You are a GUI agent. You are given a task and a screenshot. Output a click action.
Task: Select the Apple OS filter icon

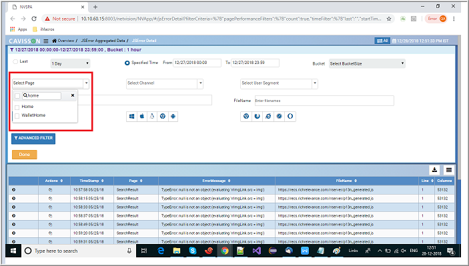point(142,116)
